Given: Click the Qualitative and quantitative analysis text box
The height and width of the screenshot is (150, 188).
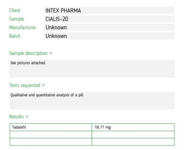Looking at the screenshot, I should [92, 101].
